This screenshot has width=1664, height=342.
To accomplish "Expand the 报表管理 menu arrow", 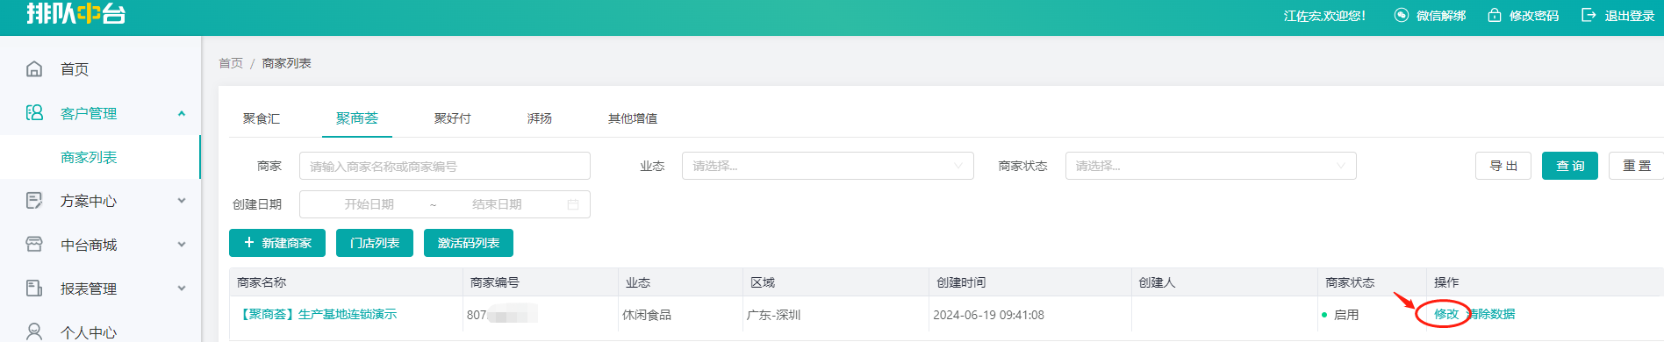I will click(182, 289).
